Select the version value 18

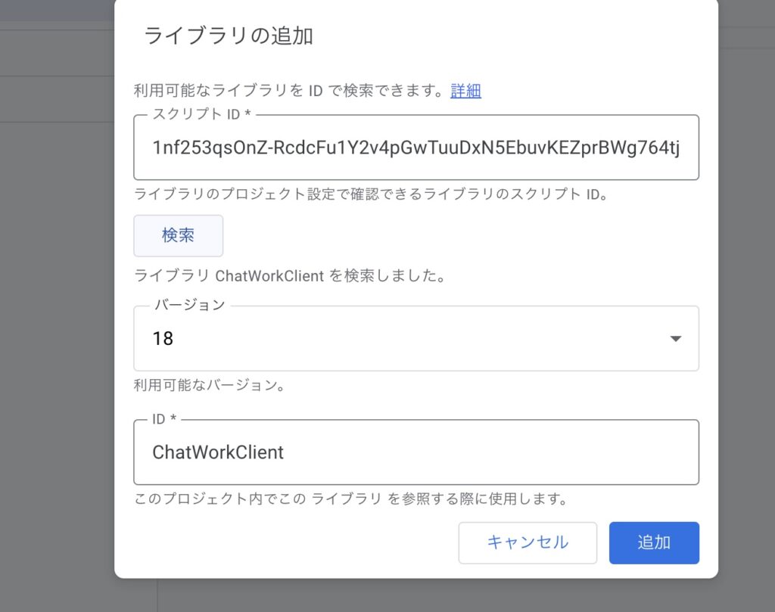[x=163, y=339]
